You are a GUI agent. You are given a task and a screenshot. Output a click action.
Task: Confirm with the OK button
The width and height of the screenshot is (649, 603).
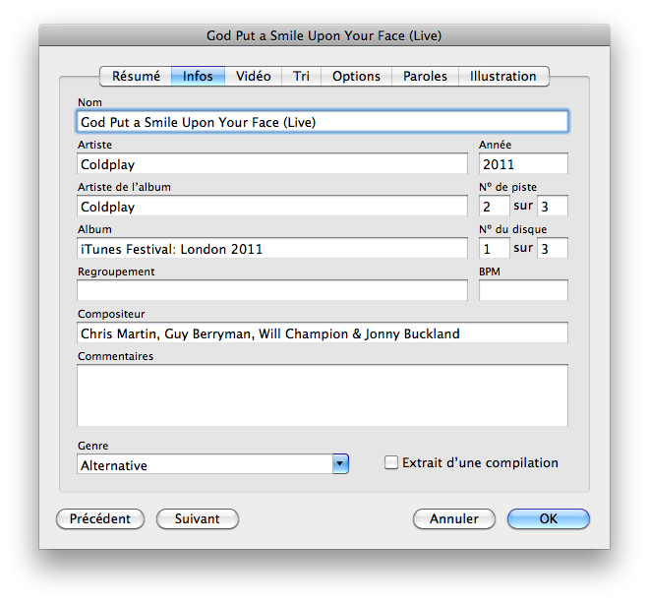548,519
